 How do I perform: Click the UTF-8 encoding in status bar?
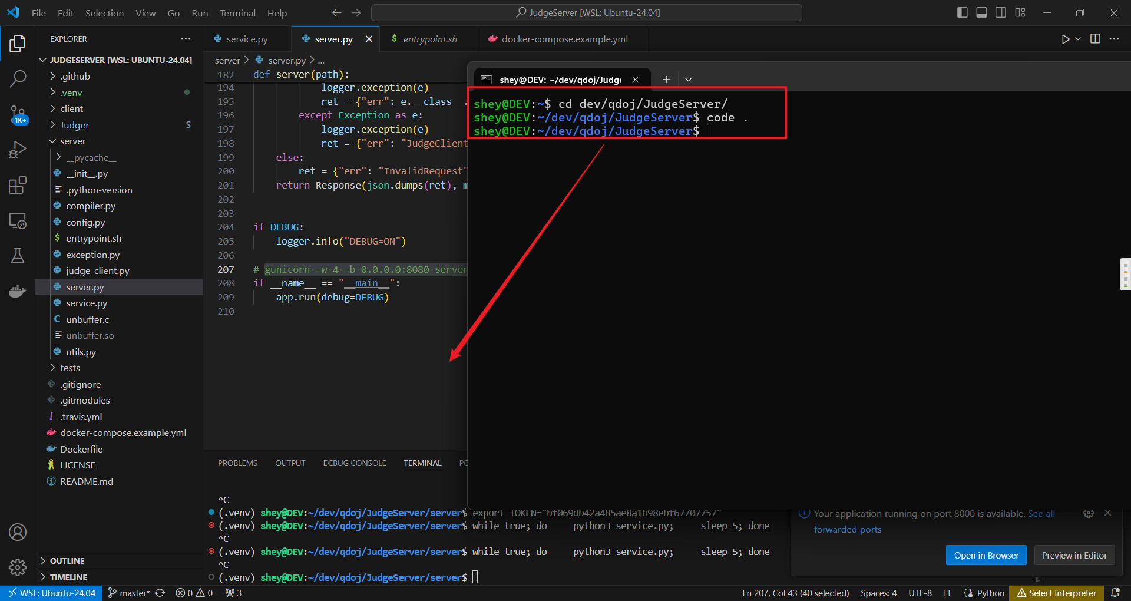pyautogui.click(x=920, y=593)
